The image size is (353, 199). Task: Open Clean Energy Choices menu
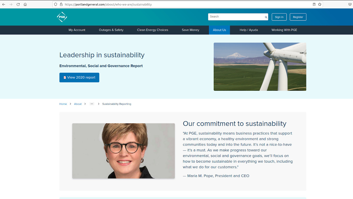point(153,30)
